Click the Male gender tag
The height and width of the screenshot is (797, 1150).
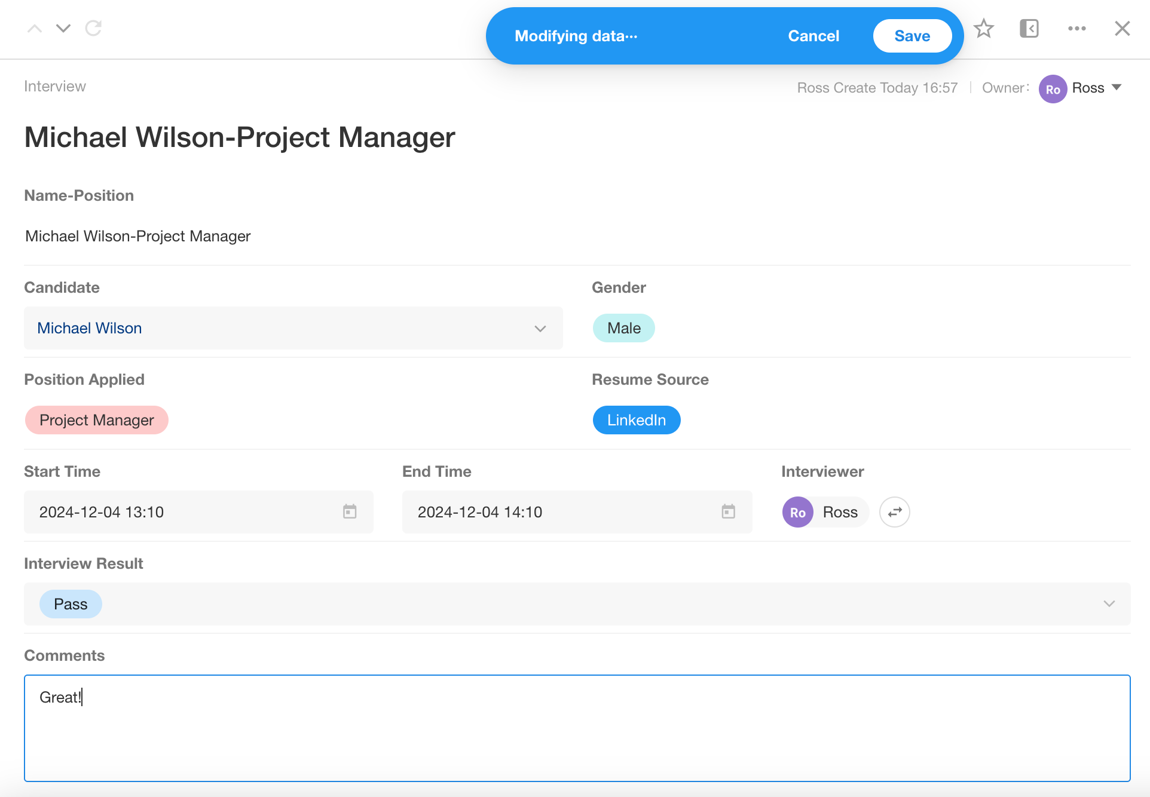click(623, 328)
